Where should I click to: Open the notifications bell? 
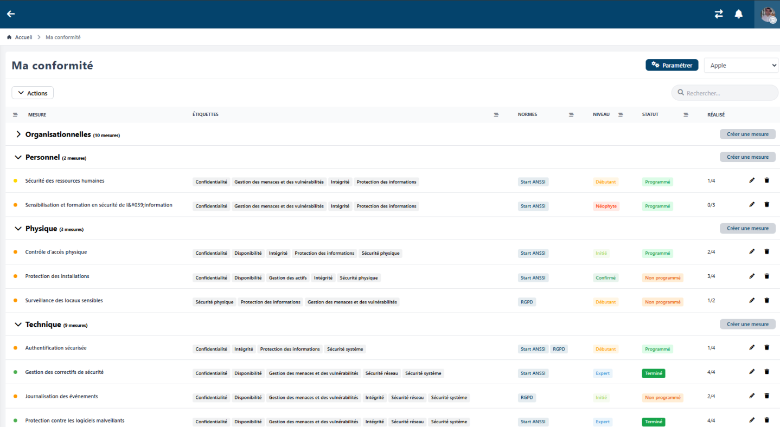(x=738, y=14)
